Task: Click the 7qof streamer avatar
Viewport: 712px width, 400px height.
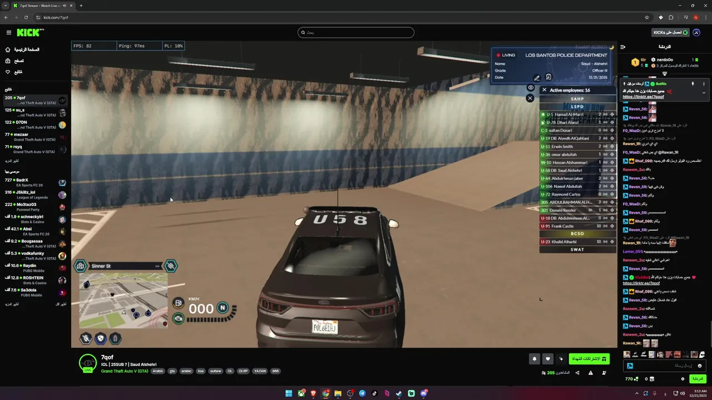Action: [x=87, y=363]
